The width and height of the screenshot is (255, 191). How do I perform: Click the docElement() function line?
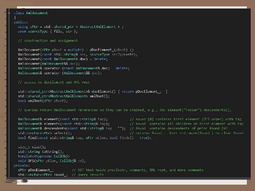click(x=92, y=92)
